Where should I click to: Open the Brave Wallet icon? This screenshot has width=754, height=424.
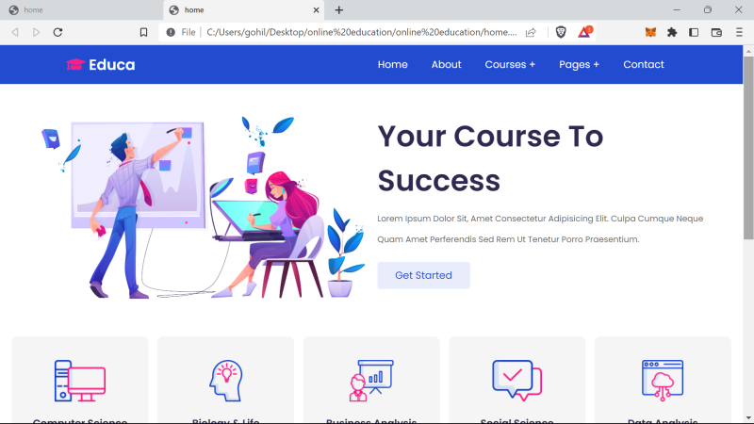(x=716, y=32)
